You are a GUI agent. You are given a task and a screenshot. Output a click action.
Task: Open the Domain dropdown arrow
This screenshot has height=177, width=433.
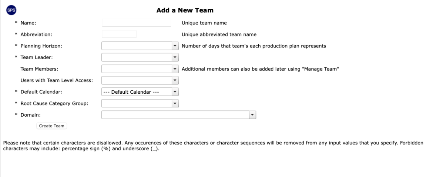252,115
